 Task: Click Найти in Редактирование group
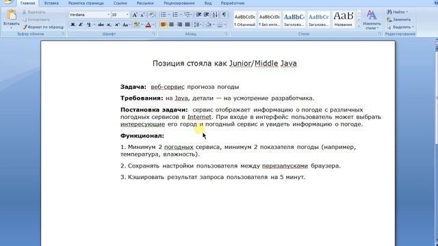pyautogui.click(x=397, y=12)
